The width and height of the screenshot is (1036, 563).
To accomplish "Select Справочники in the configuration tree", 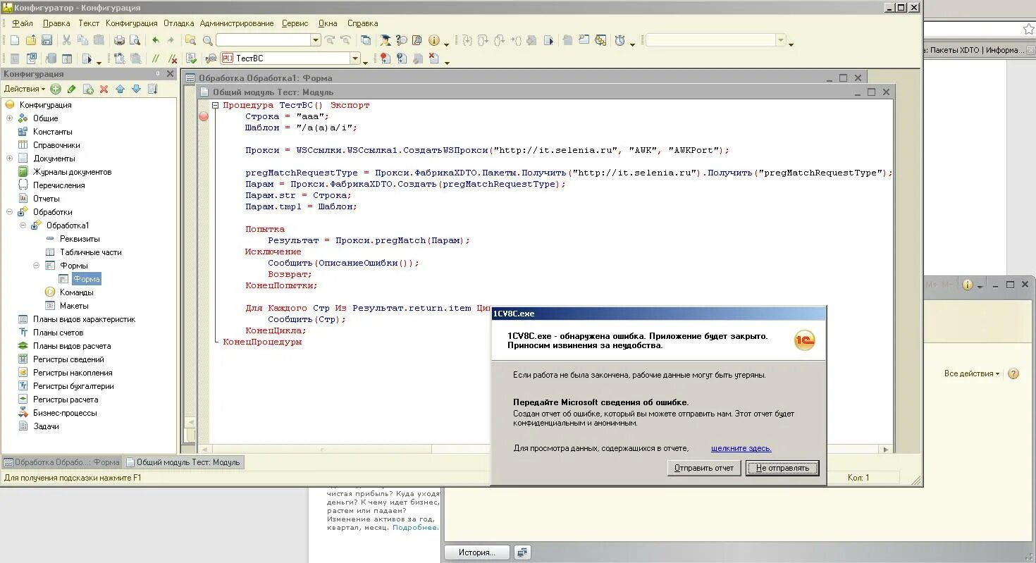I will coord(56,145).
